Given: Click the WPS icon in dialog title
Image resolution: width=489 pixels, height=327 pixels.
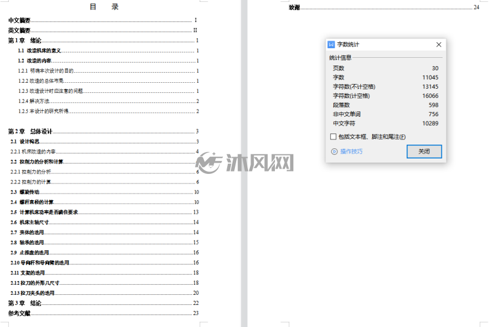Looking at the screenshot, I should point(331,45).
